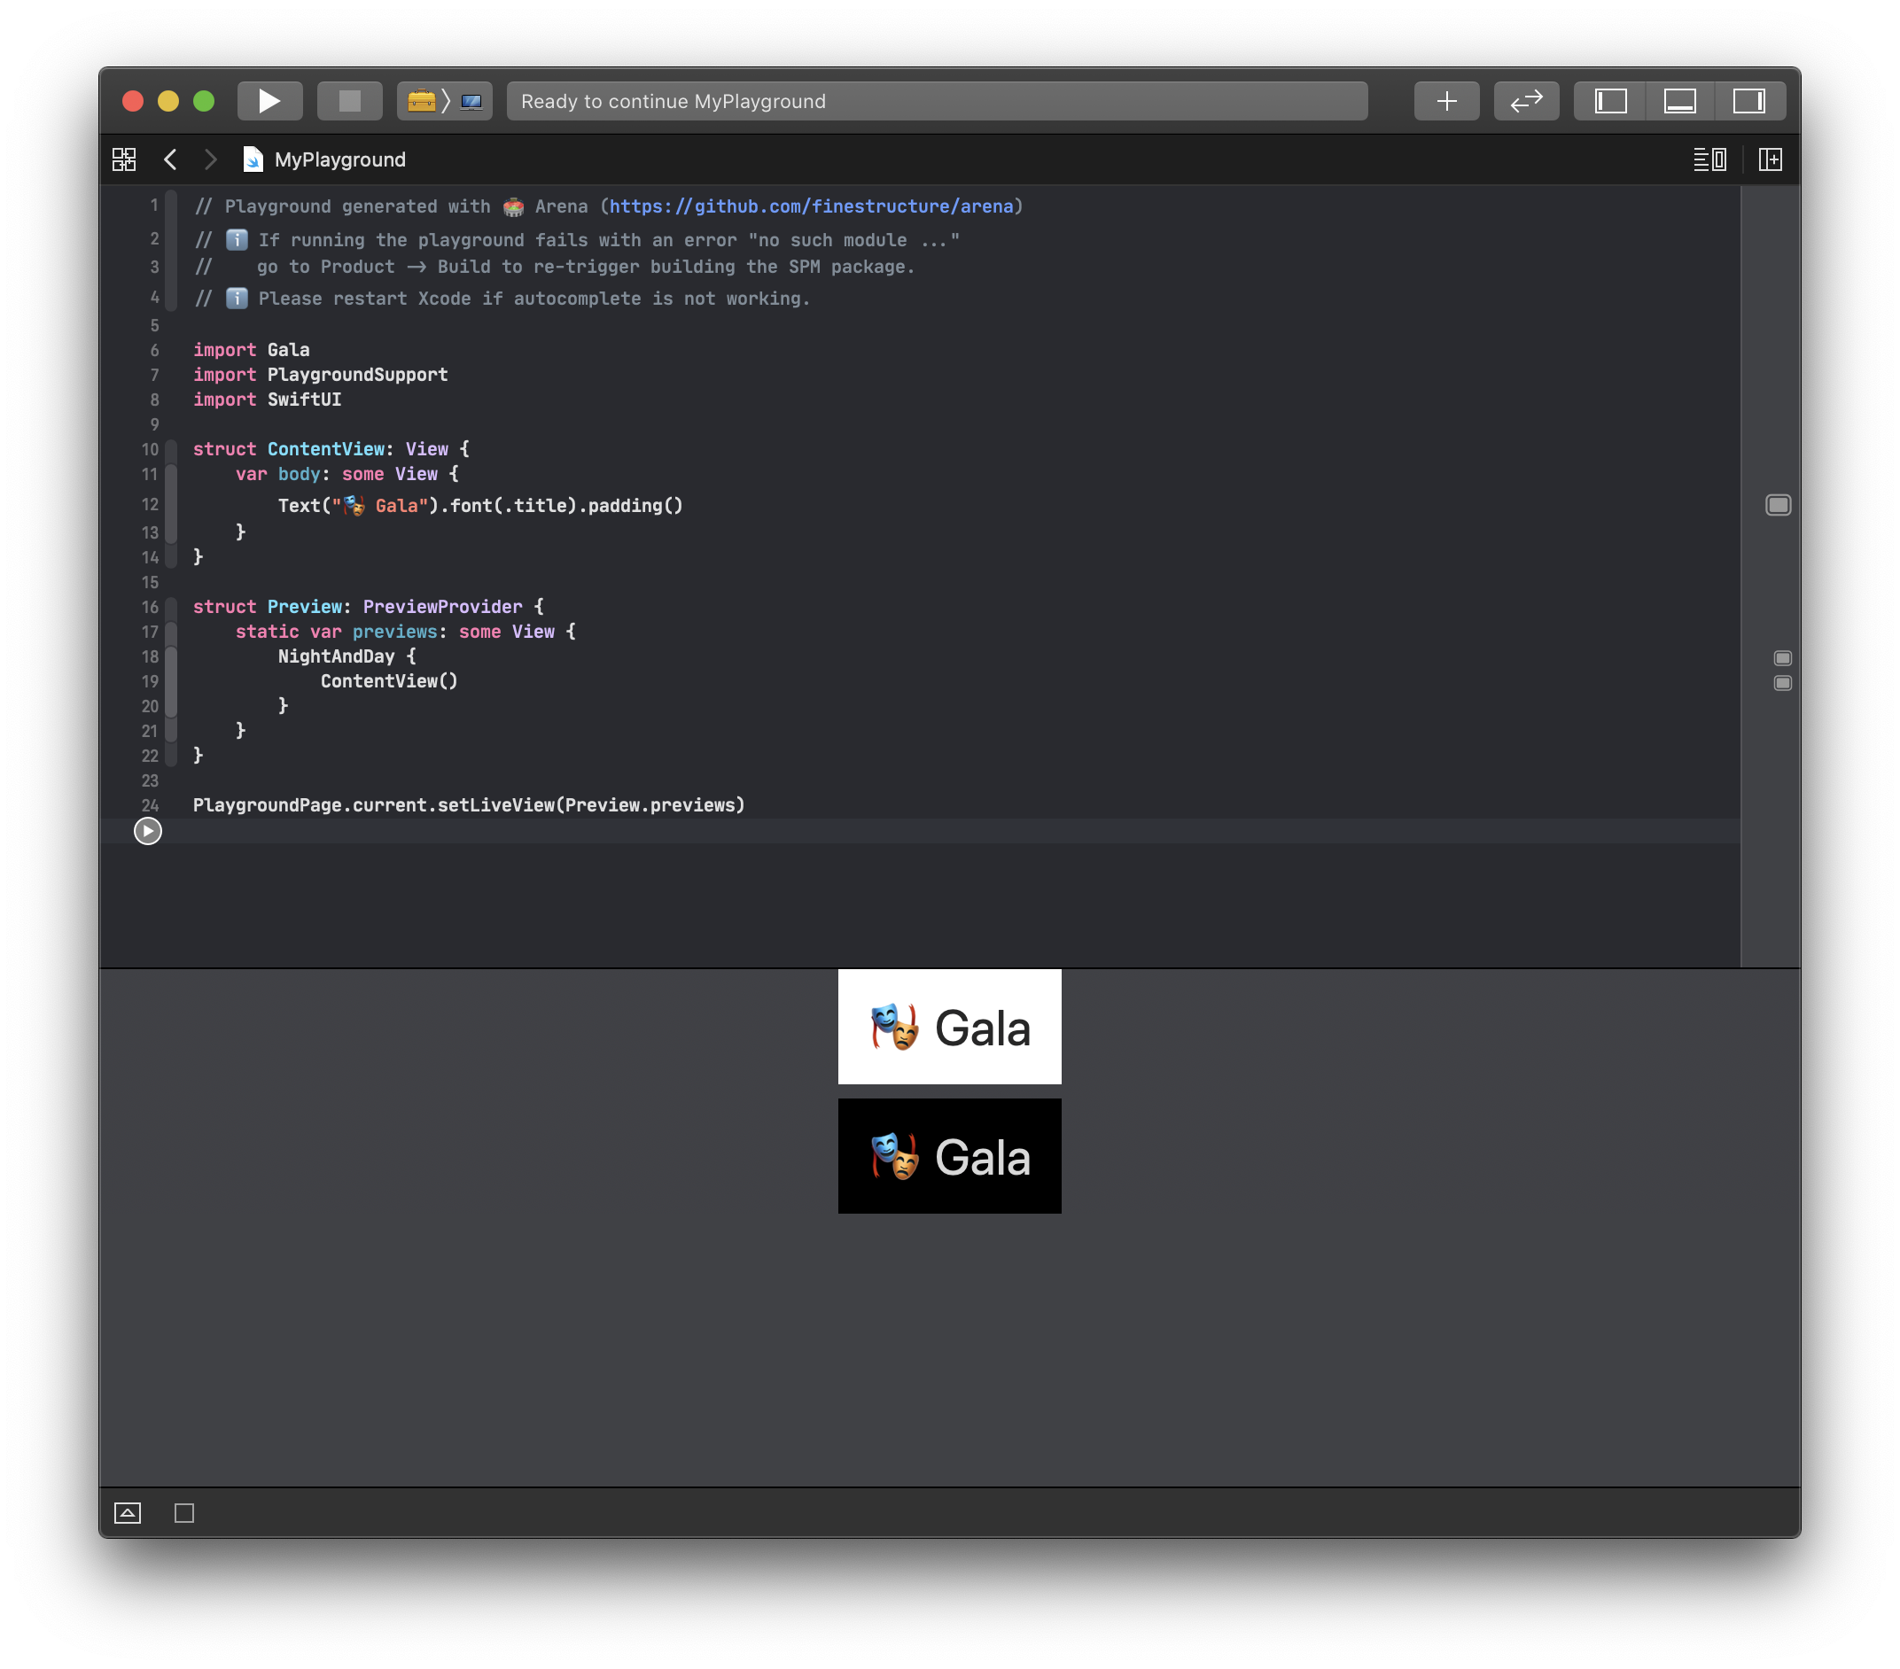Viewport: 1900px width, 1669px height.
Task: Open the related items grid menu
Action: point(124,159)
